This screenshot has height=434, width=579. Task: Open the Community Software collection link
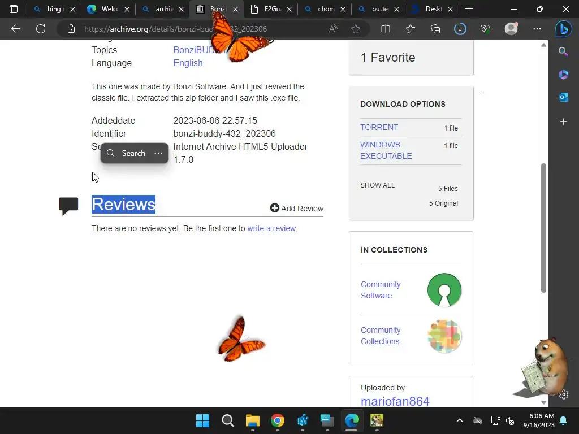tap(381, 290)
